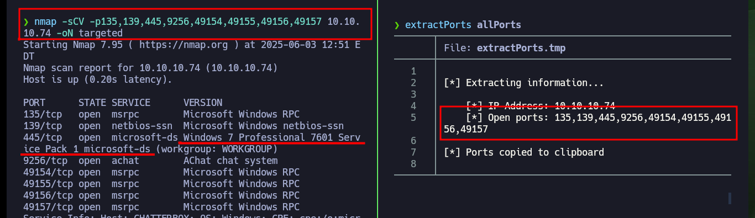Click the 49157/tcp msrpc row
755x218 pixels.
tap(161, 207)
